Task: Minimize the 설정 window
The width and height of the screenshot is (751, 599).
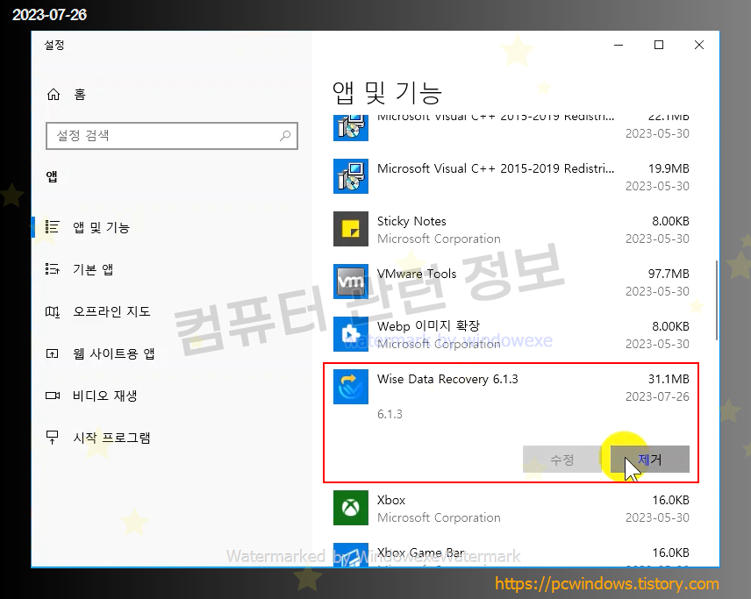Action: 619,45
